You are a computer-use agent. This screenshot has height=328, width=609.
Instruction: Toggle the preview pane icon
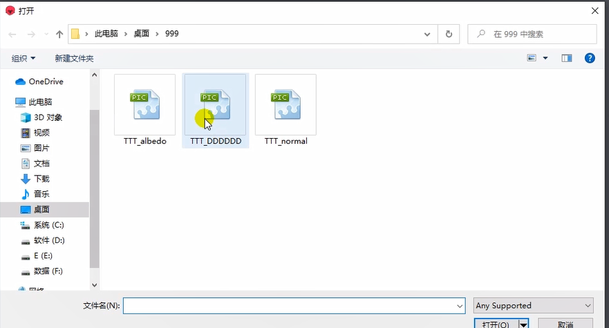point(567,59)
